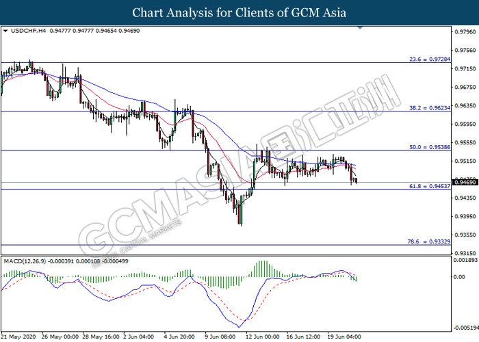Click the 0.96750 price axis value
Viewport: 479px width, 342px height.
465,87
